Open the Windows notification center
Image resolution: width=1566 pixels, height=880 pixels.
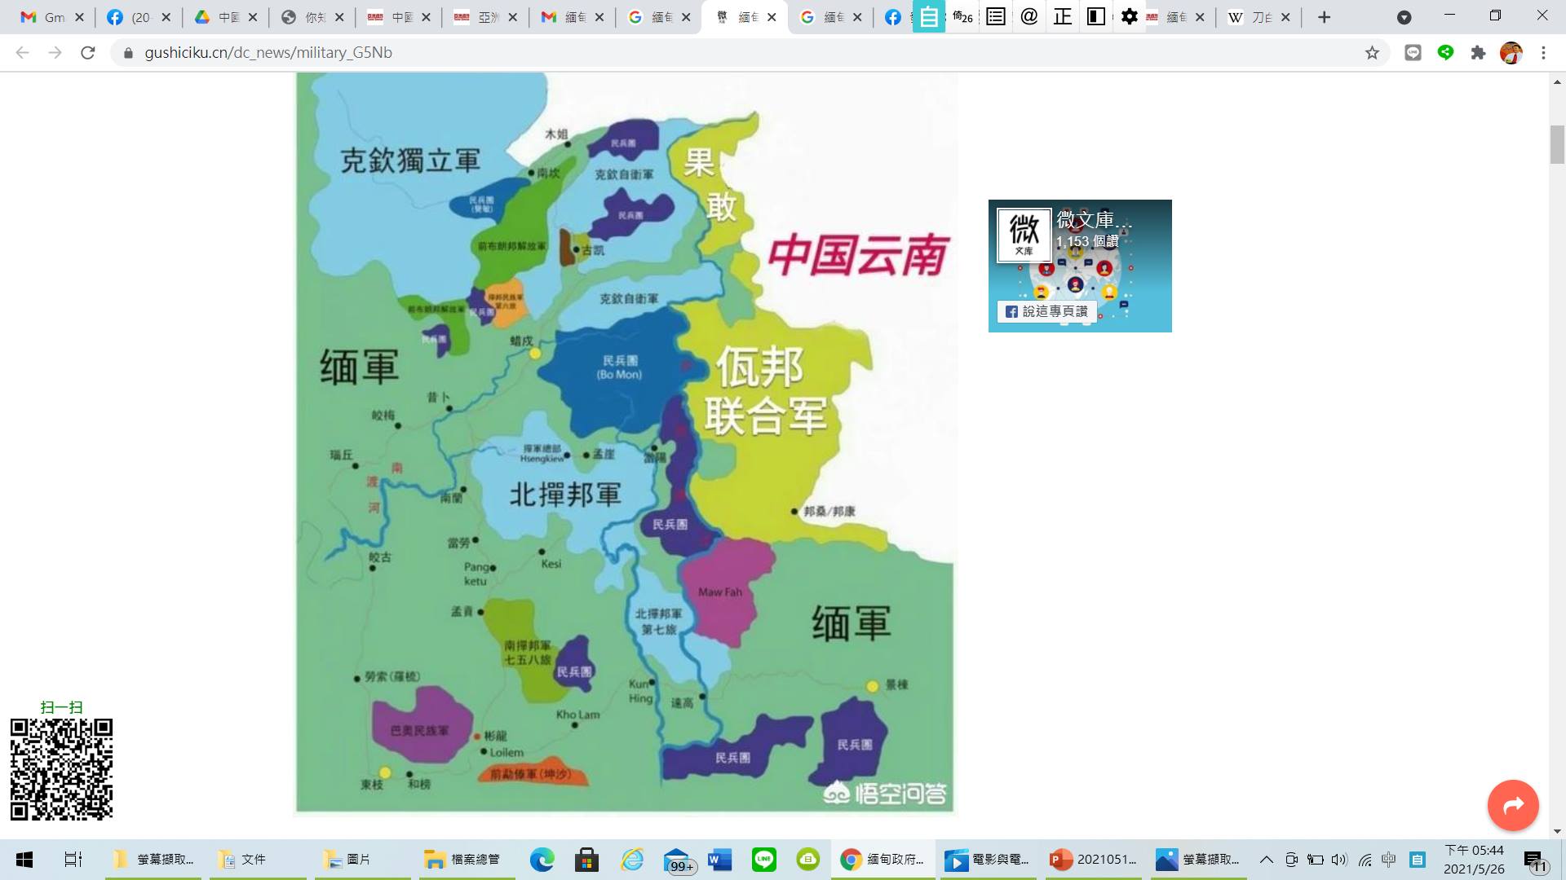[x=1534, y=860]
